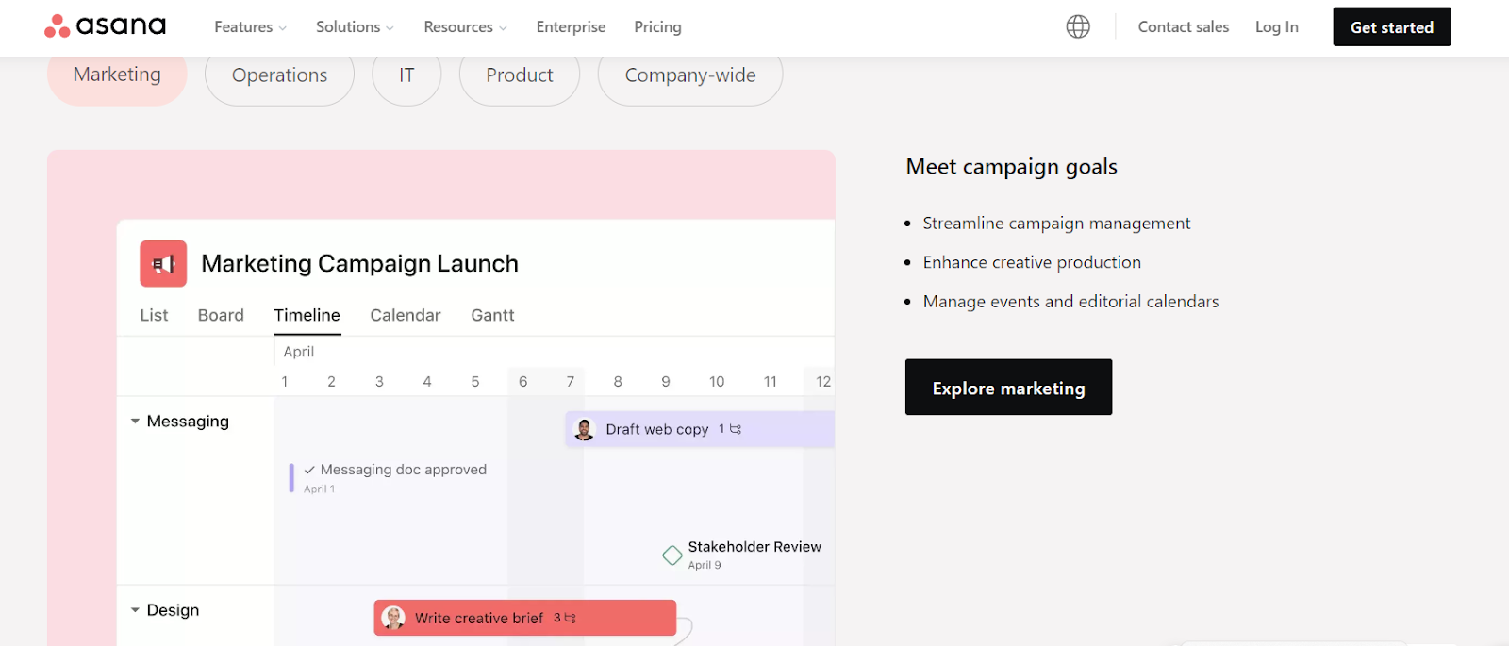1509x646 pixels.
Task: Click the Draft web copy subtask icon
Action: (x=736, y=429)
